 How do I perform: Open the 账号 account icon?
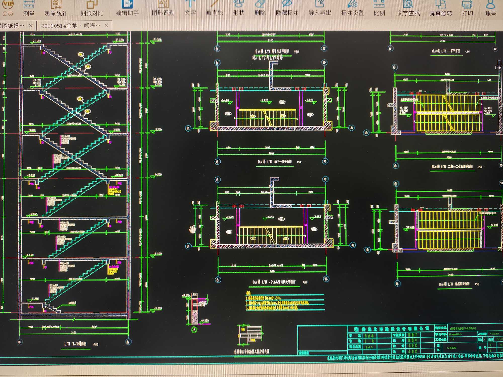click(491, 8)
